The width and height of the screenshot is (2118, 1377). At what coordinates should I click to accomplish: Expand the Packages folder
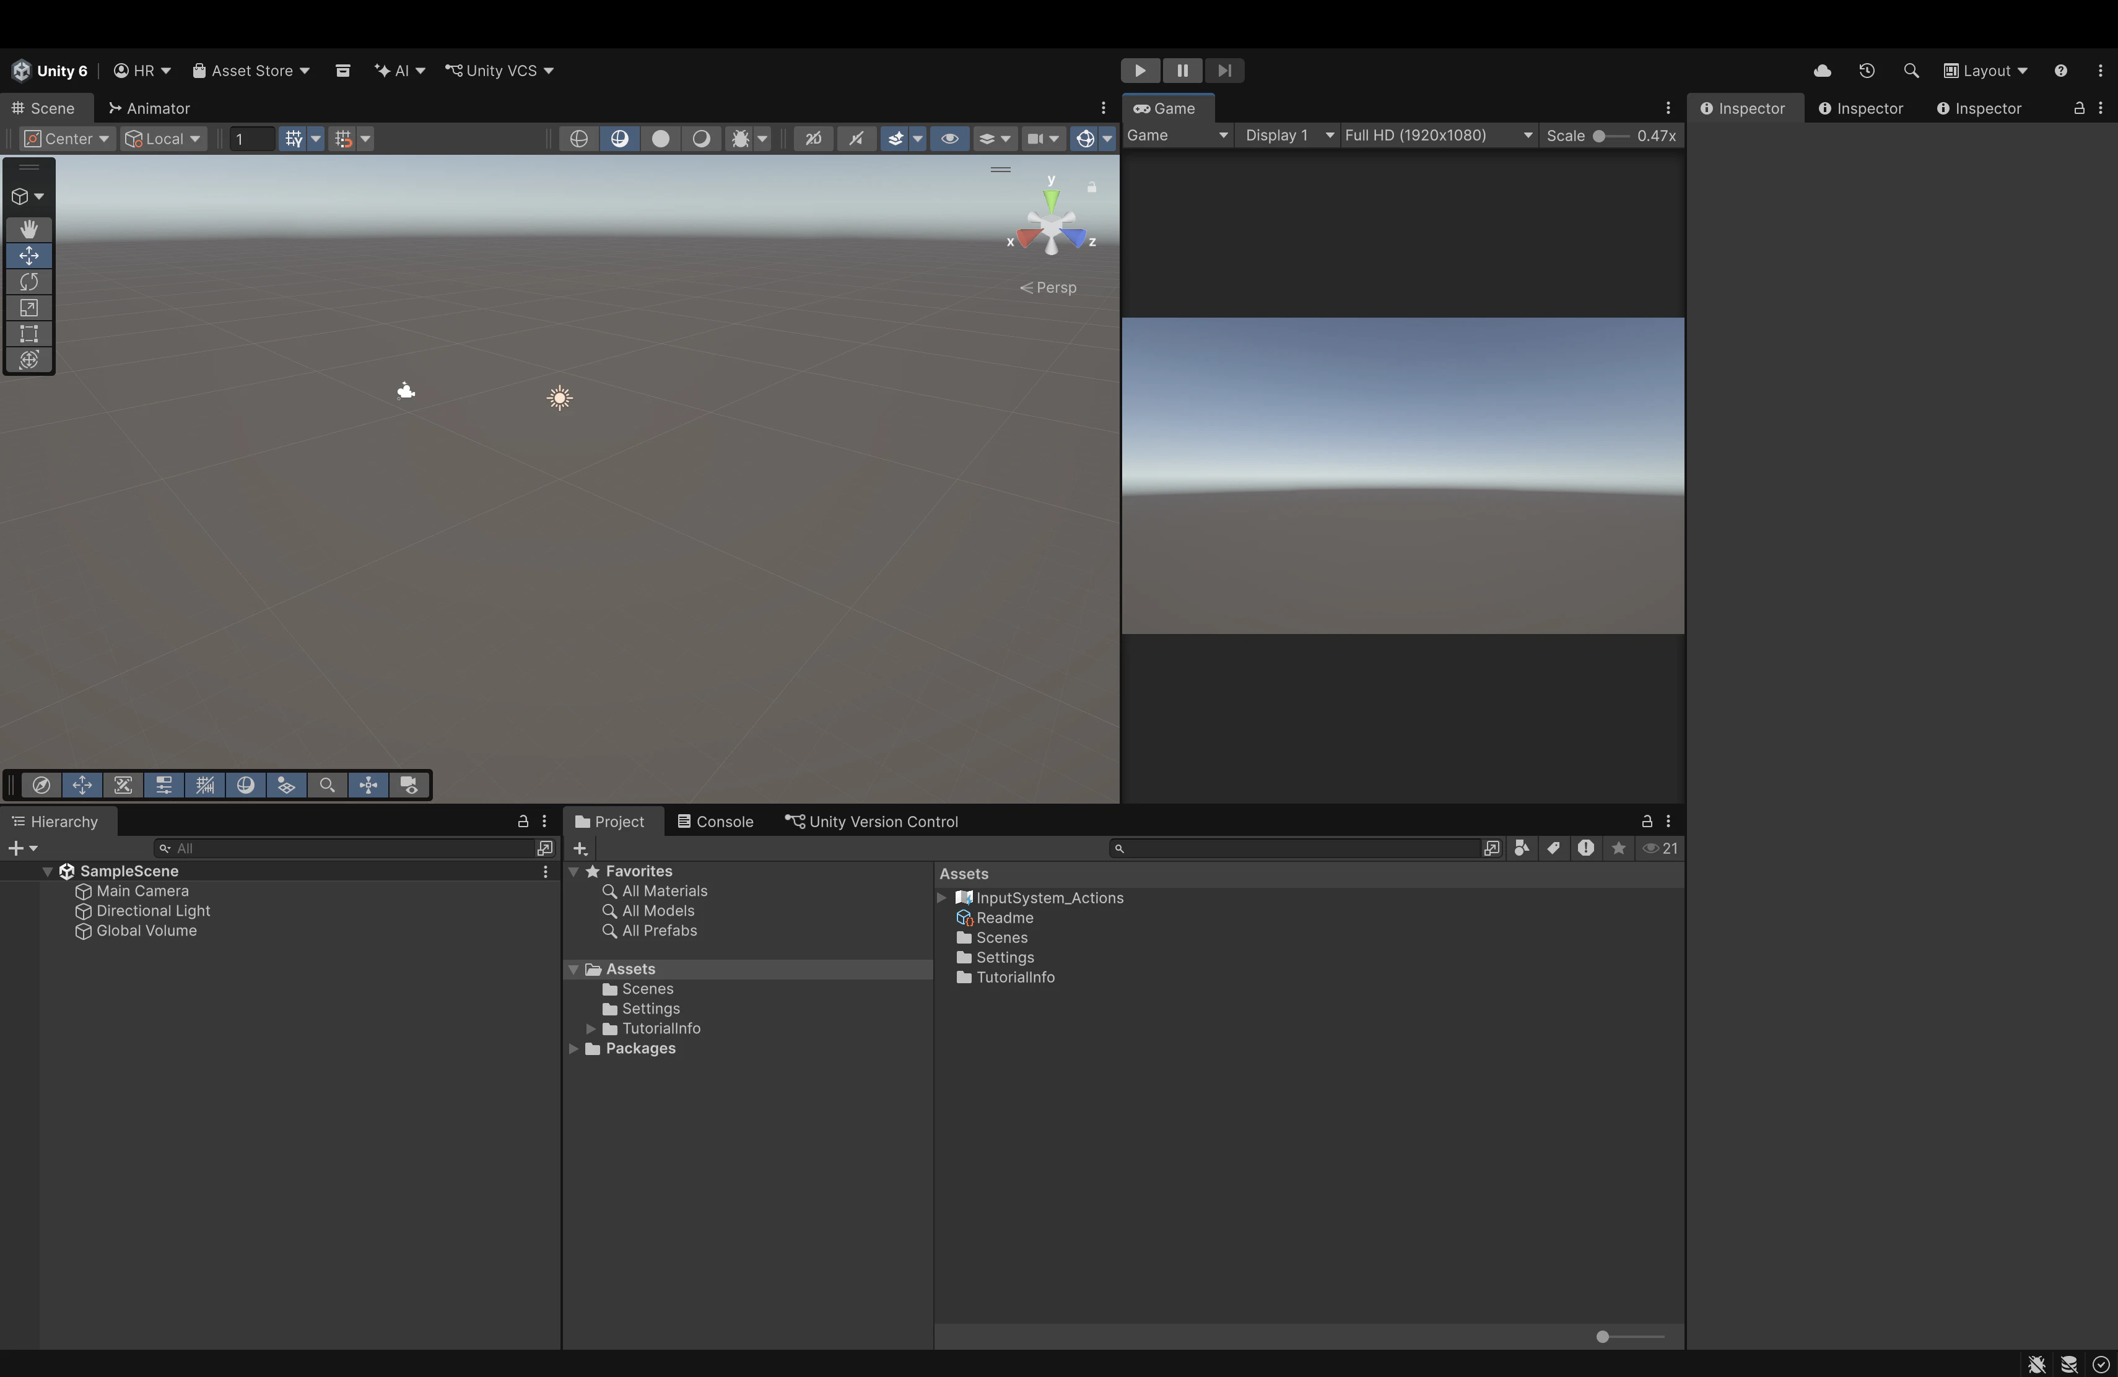574,1048
